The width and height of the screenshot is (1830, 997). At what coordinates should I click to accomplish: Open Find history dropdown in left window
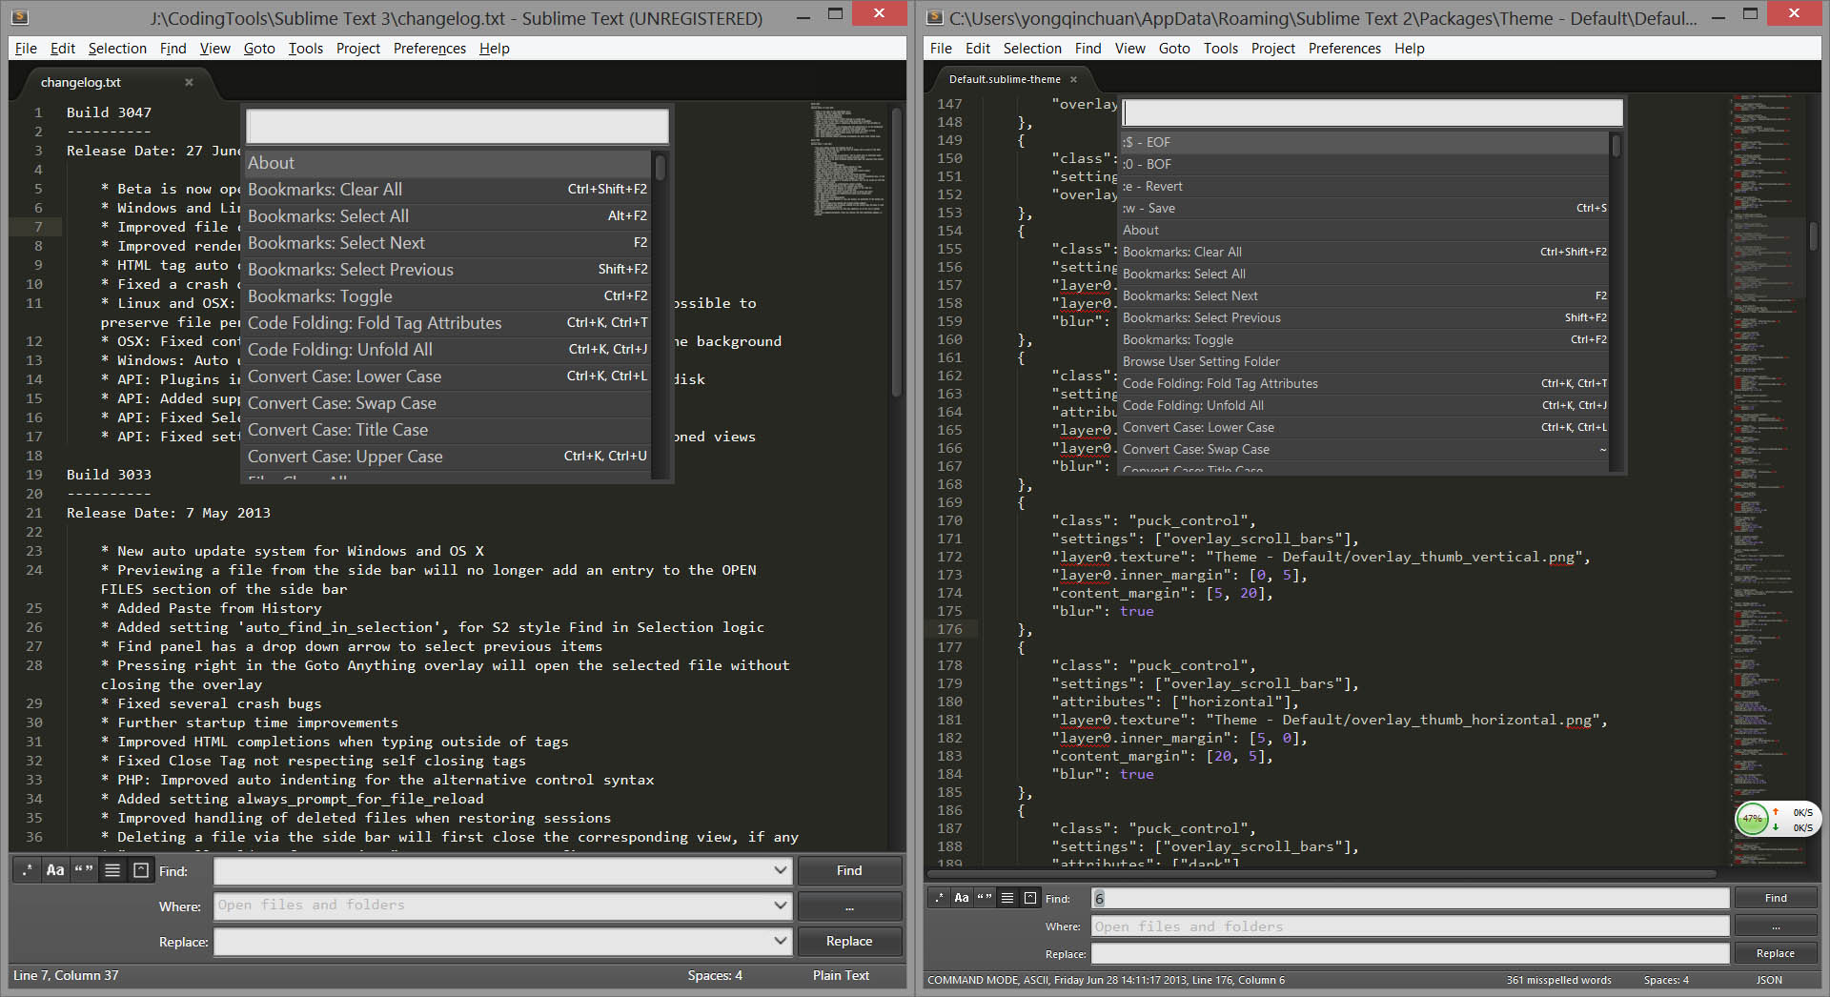point(781,870)
